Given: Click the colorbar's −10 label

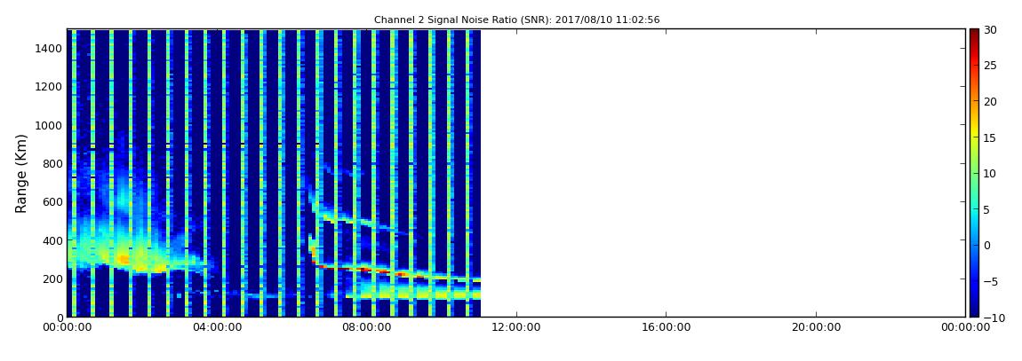Looking at the screenshot, I should click(x=992, y=317).
